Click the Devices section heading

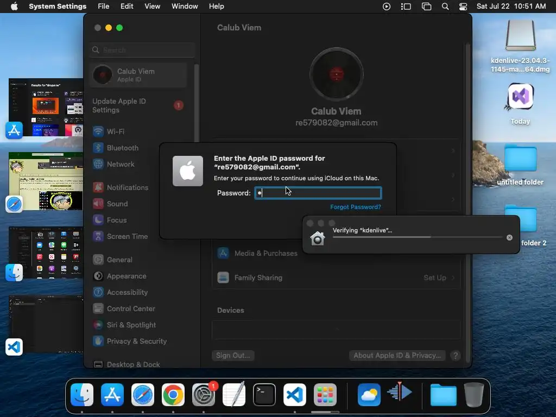pyautogui.click(x=230, y=310)
